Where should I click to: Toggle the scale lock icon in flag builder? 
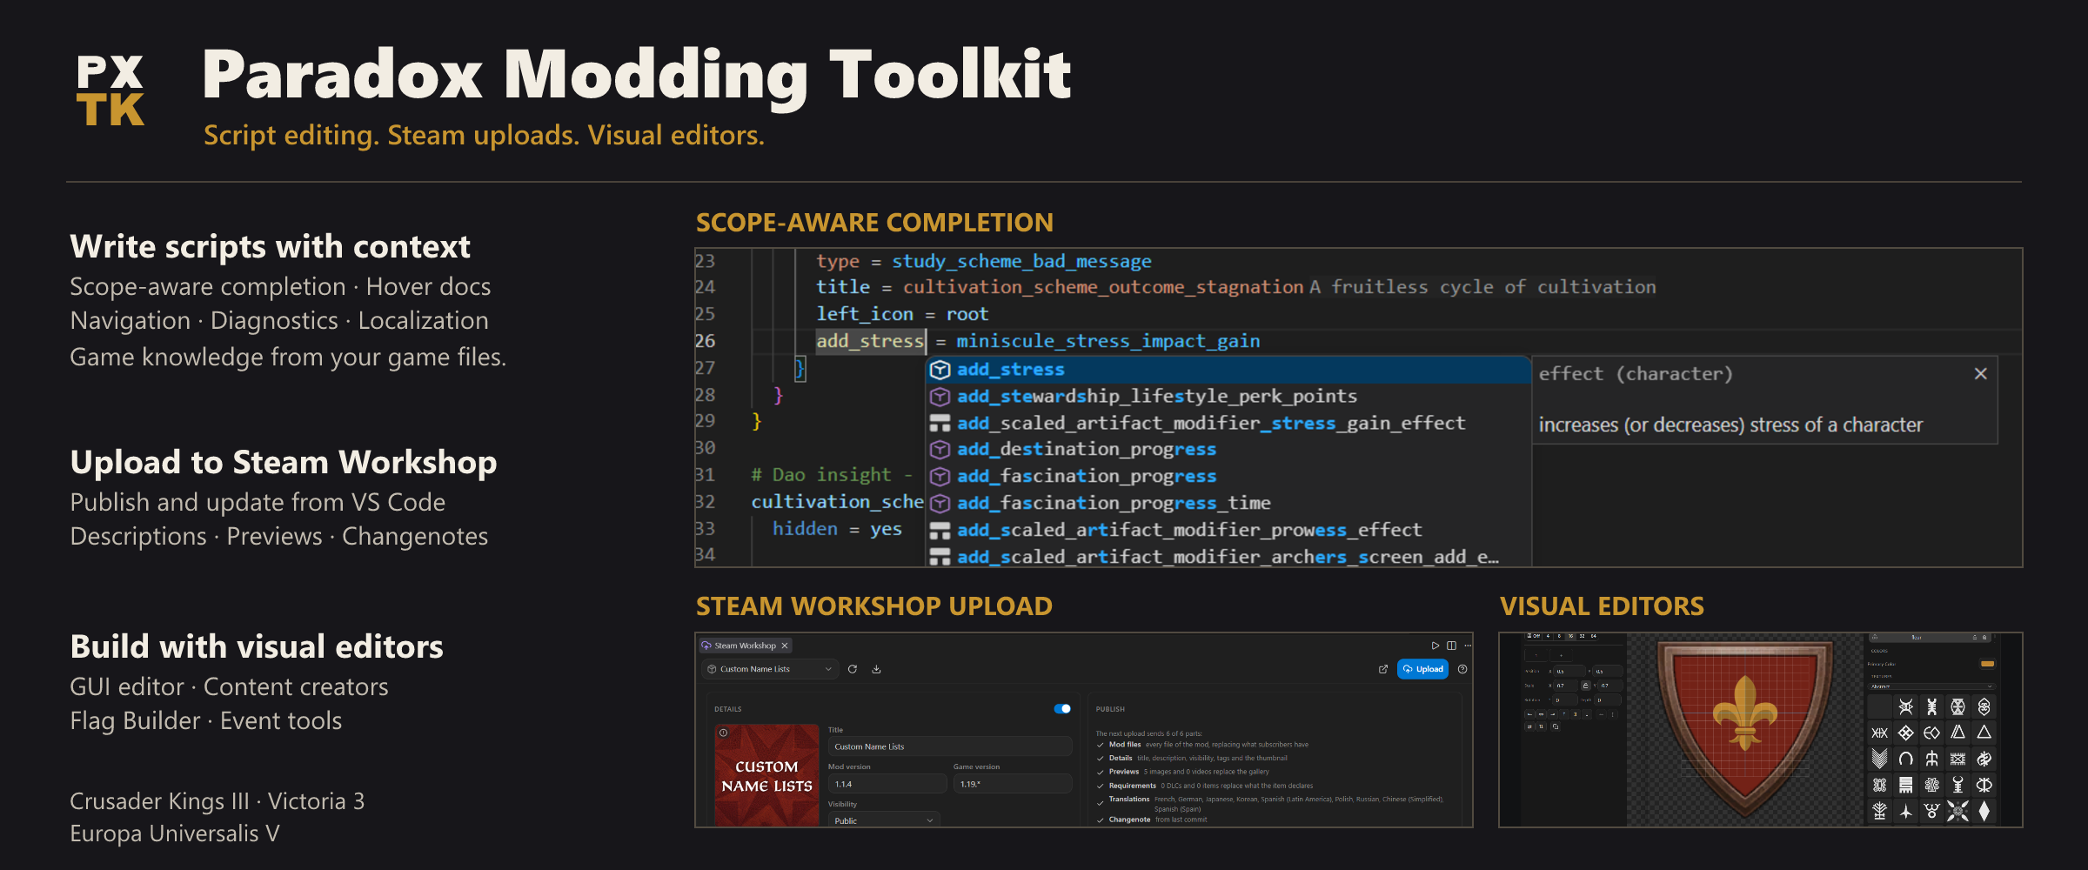(x=1586, y=686)
